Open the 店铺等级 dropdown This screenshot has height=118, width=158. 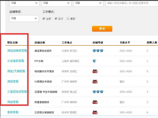[x=24, y=19]
